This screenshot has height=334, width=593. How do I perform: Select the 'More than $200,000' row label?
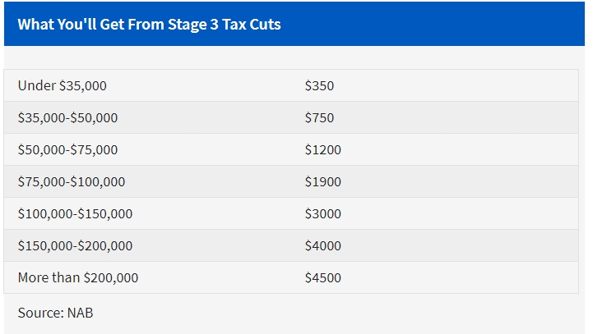tap(77, 277)
